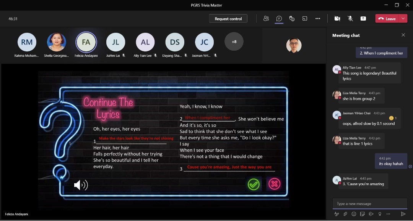
Task: Open more options in chat compose bar
Action: [388, 214]
